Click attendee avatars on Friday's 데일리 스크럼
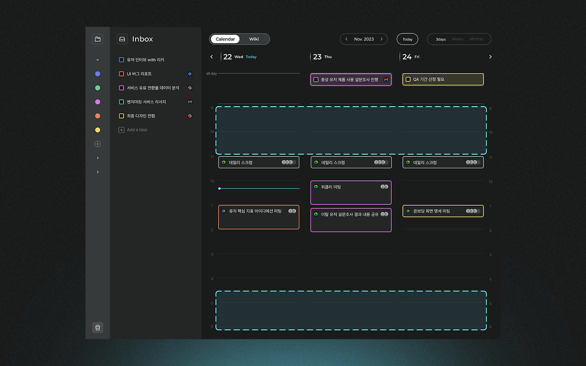Viewport: 586px width, 366px height. tap(473, 162)
